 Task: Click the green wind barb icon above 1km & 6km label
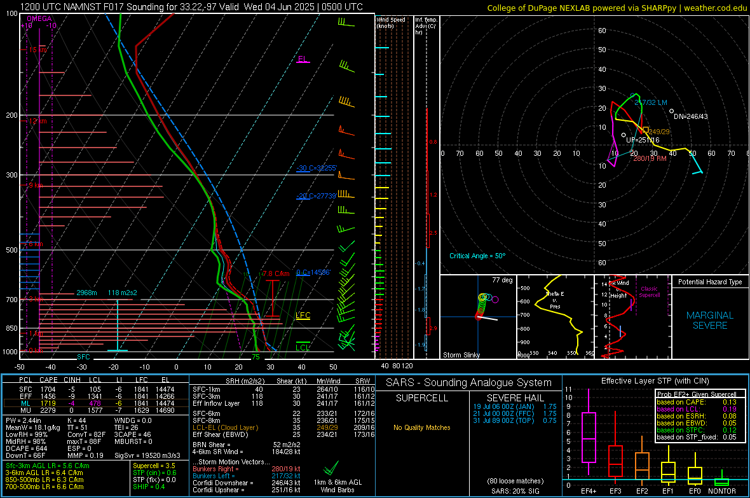click(x=331, y=467)
